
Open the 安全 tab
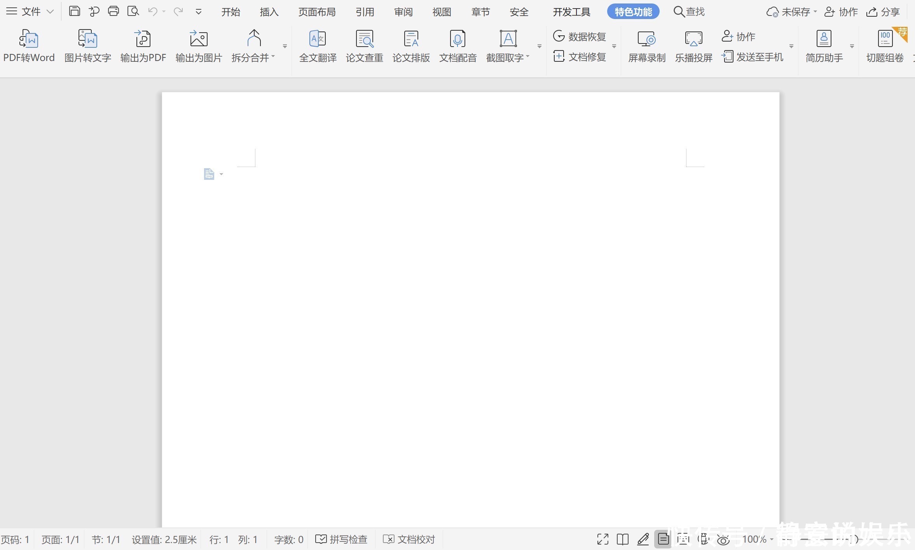point(519,12)
